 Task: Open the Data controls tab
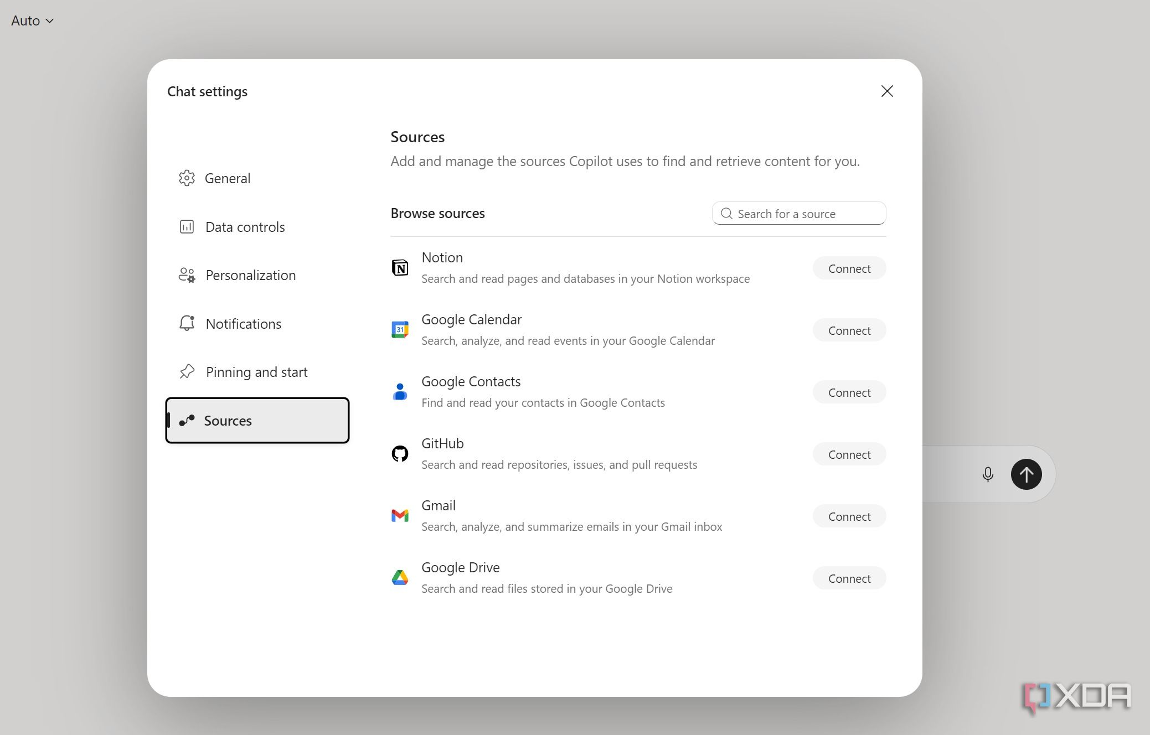[257, 227]
